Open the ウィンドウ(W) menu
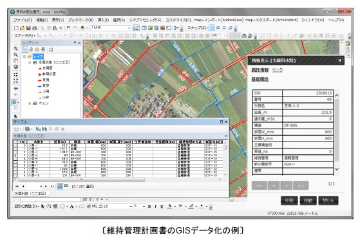This screenshot has height=238, width=360. (x=312, y=20)
